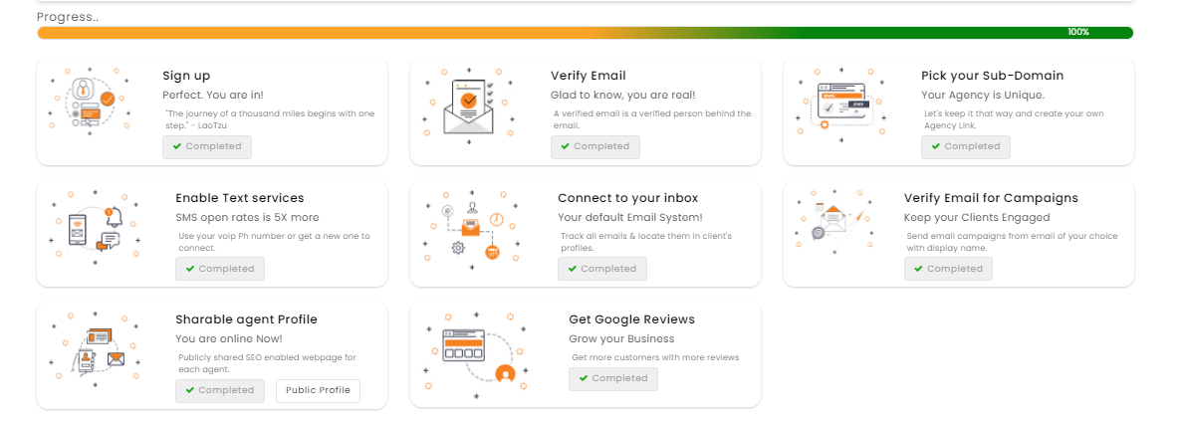The height and width of the screenshot is (421, 1182).
Task: Click Completed button under Sign up
Action: 207,147
